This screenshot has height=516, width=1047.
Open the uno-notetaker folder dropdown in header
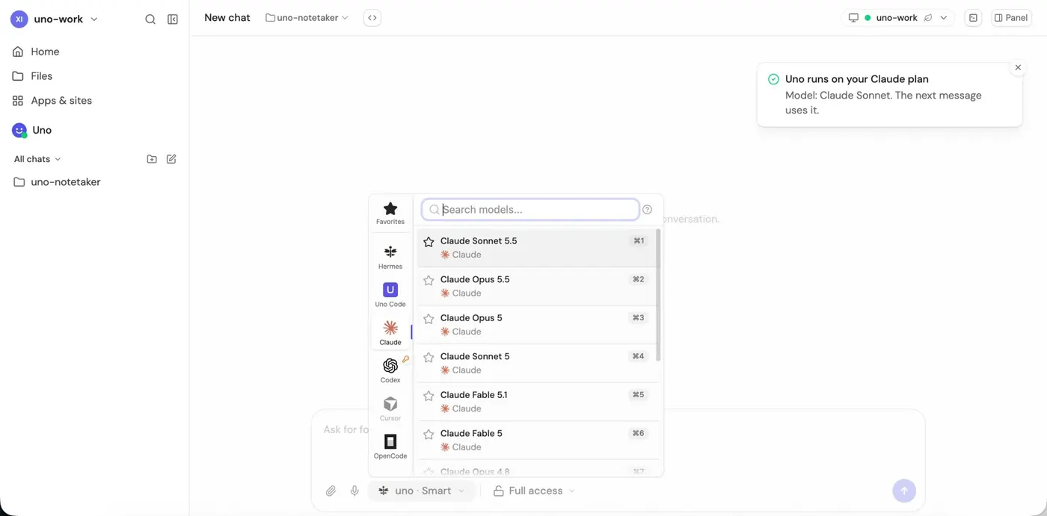(x=307, y=18)
